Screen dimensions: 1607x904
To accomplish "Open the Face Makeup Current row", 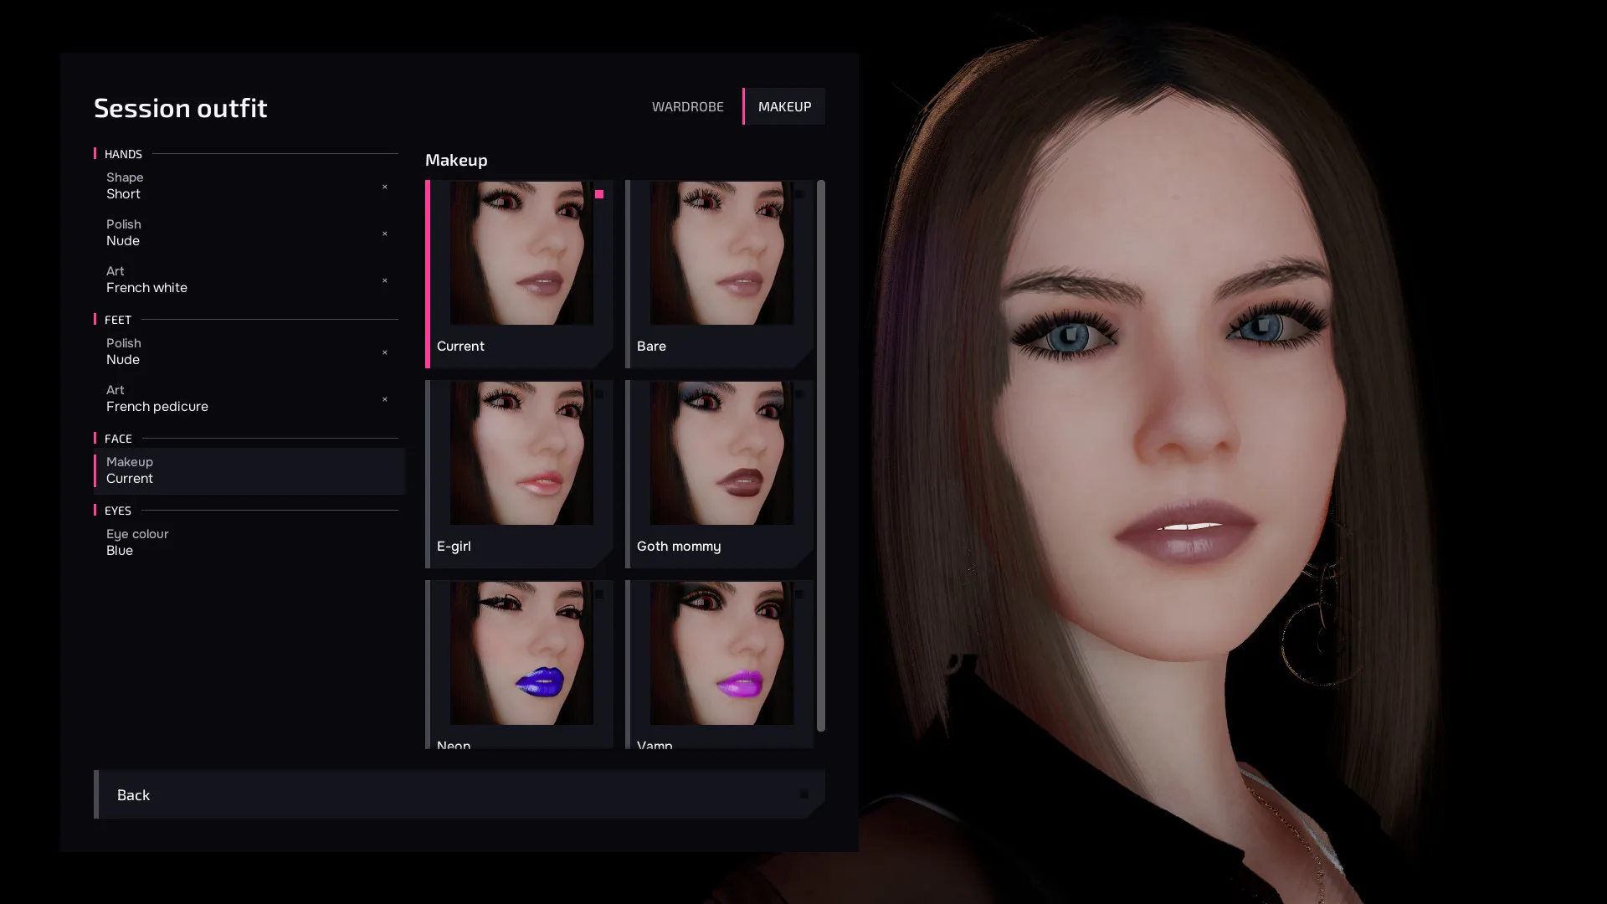I will (249, 470).
